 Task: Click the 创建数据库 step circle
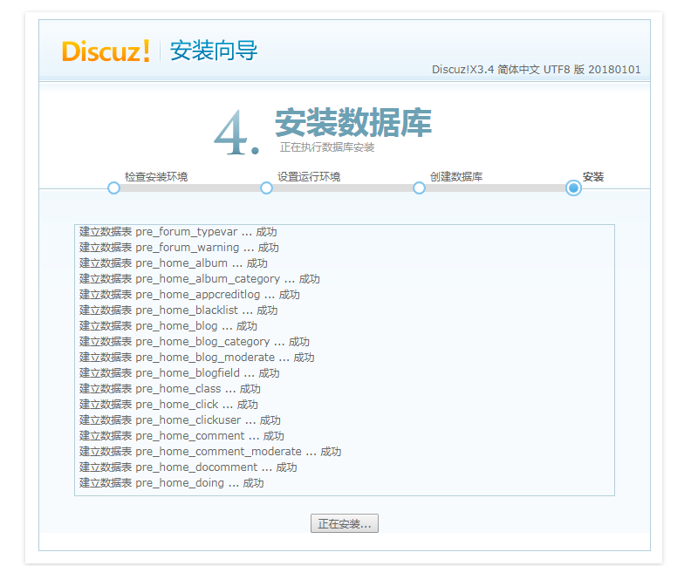419,188
